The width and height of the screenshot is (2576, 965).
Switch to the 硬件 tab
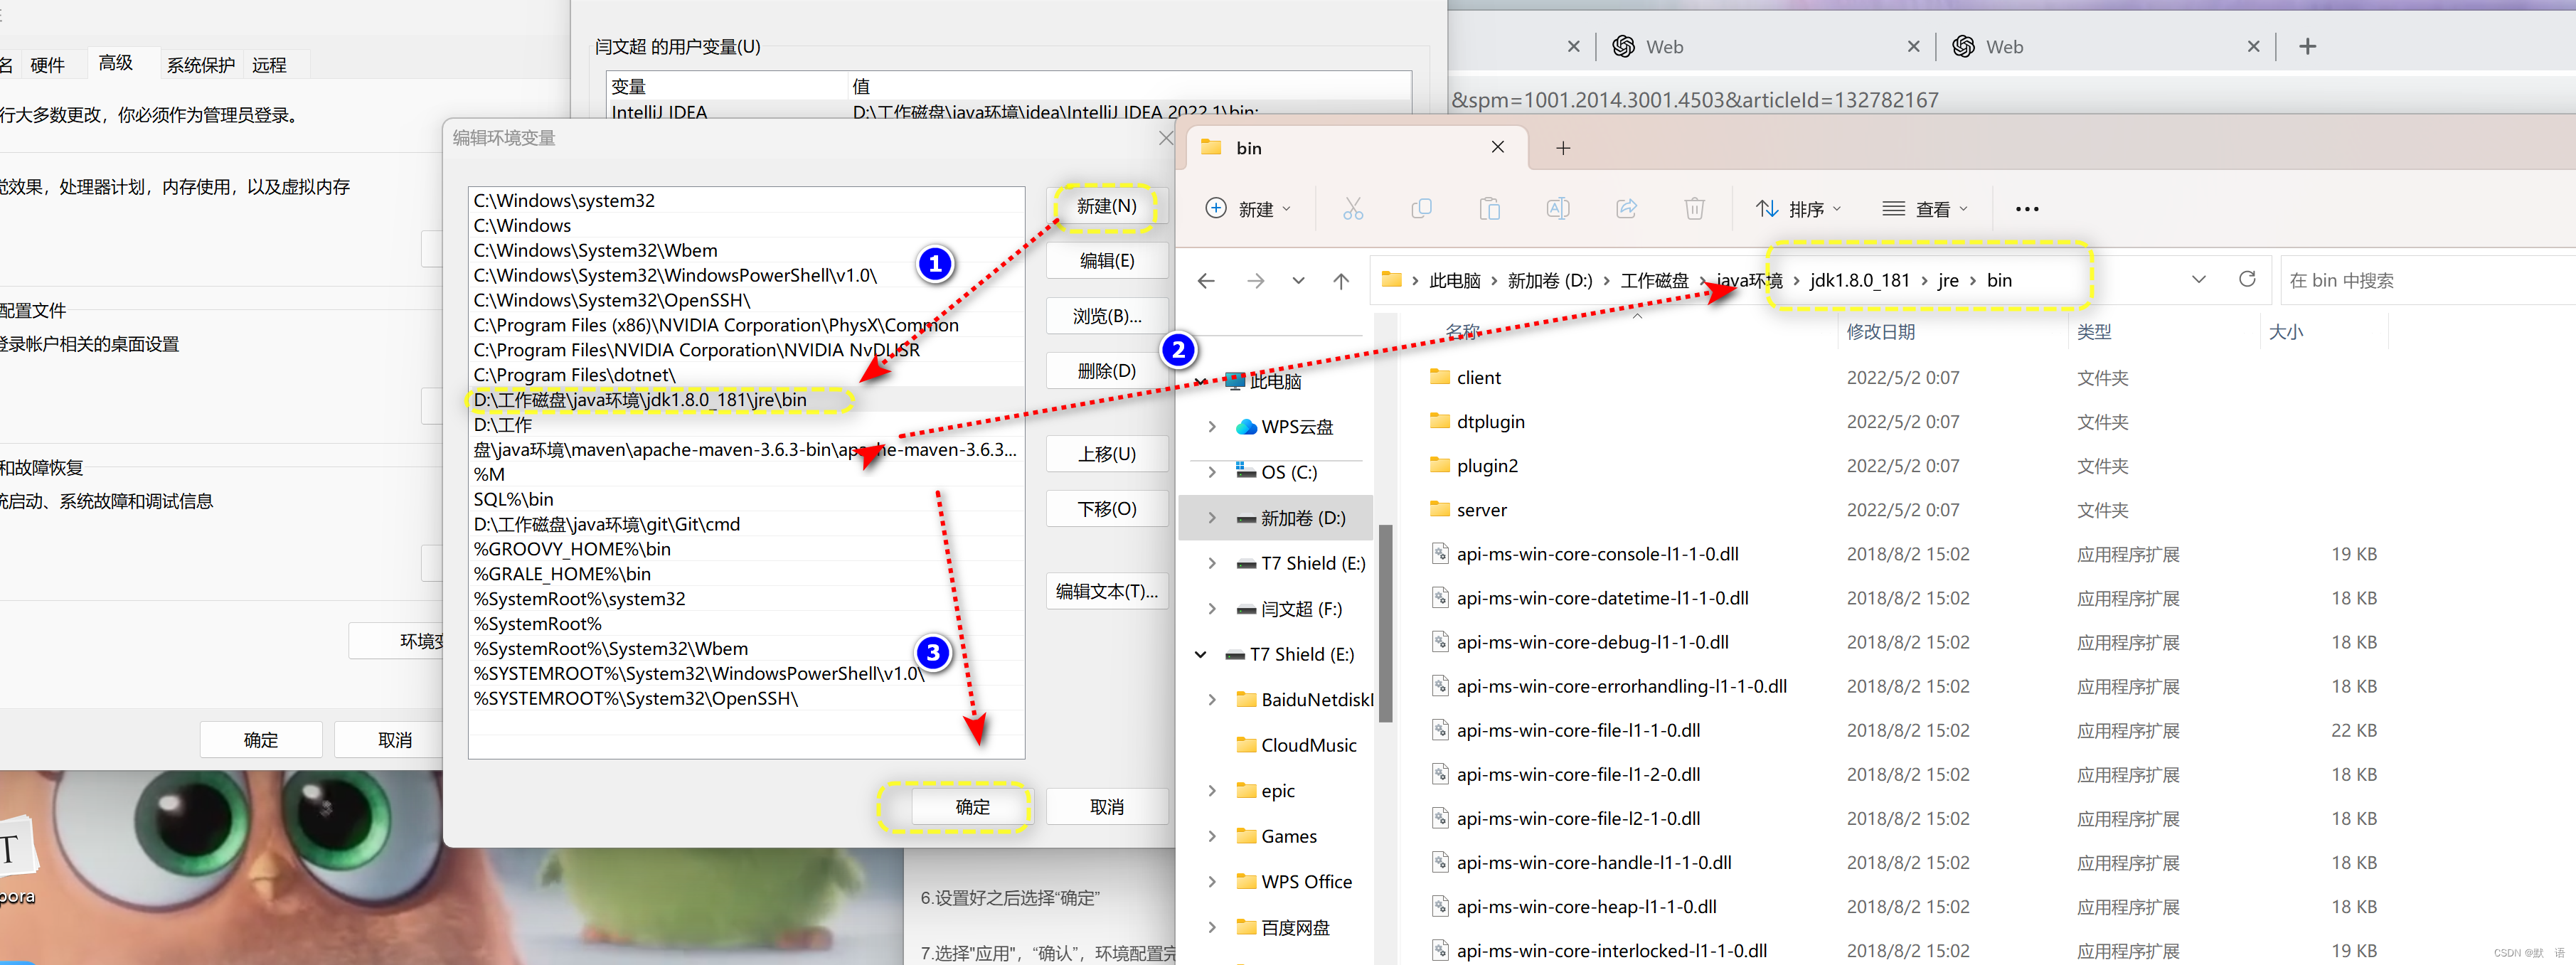47,65
